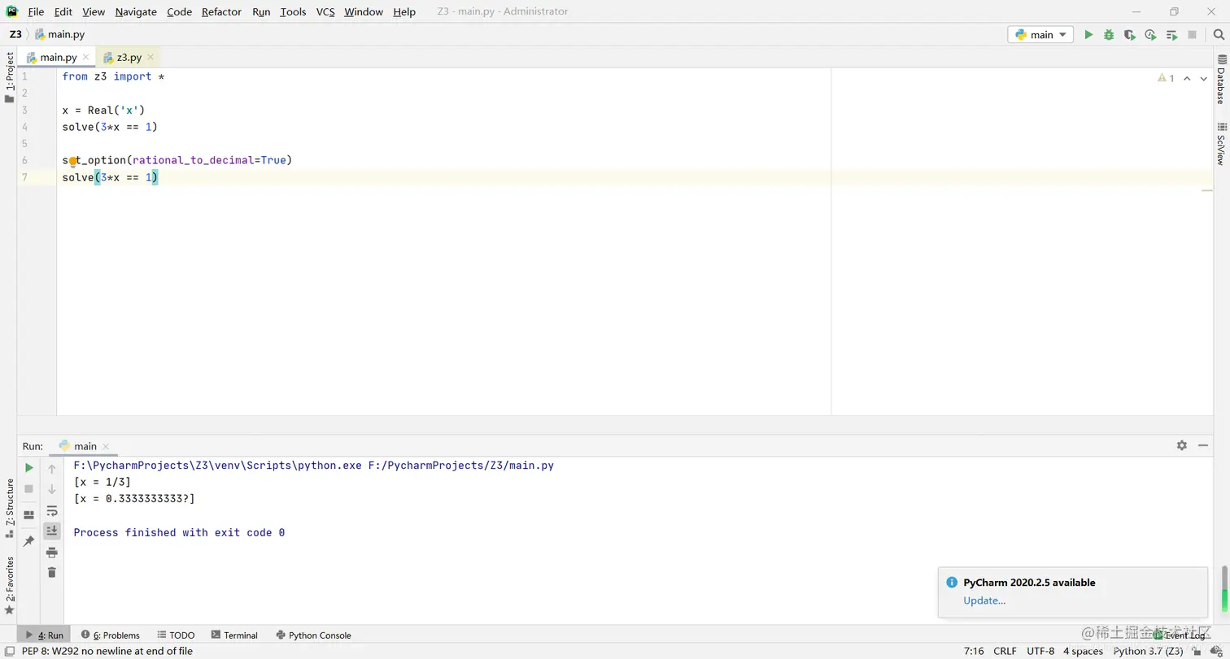Open the profiler run icon
This screenshot has width=1230, height=659.
point(1150,35)
